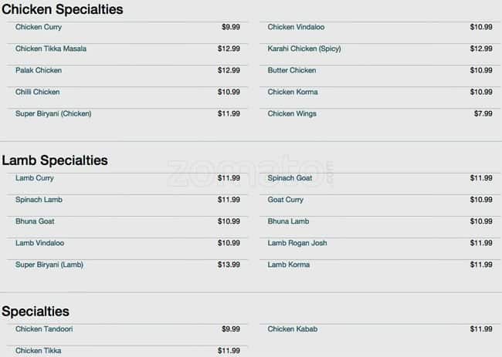Click the Lamb Korma link
Image resolution: width=502 pixels, height=357 pixels.
[289, 265]
